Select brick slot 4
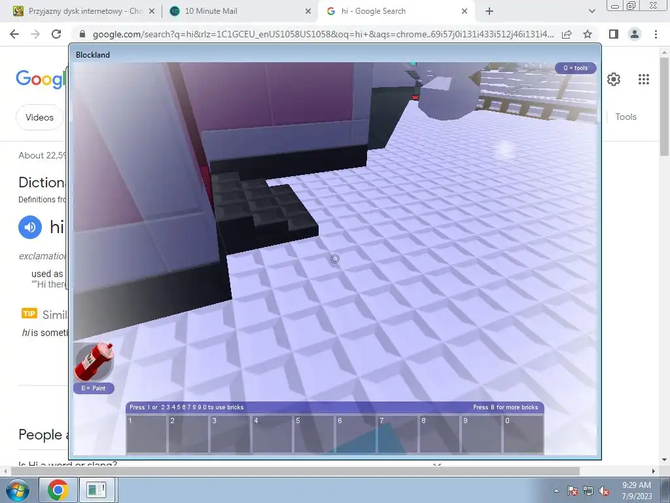 point(272,434)
